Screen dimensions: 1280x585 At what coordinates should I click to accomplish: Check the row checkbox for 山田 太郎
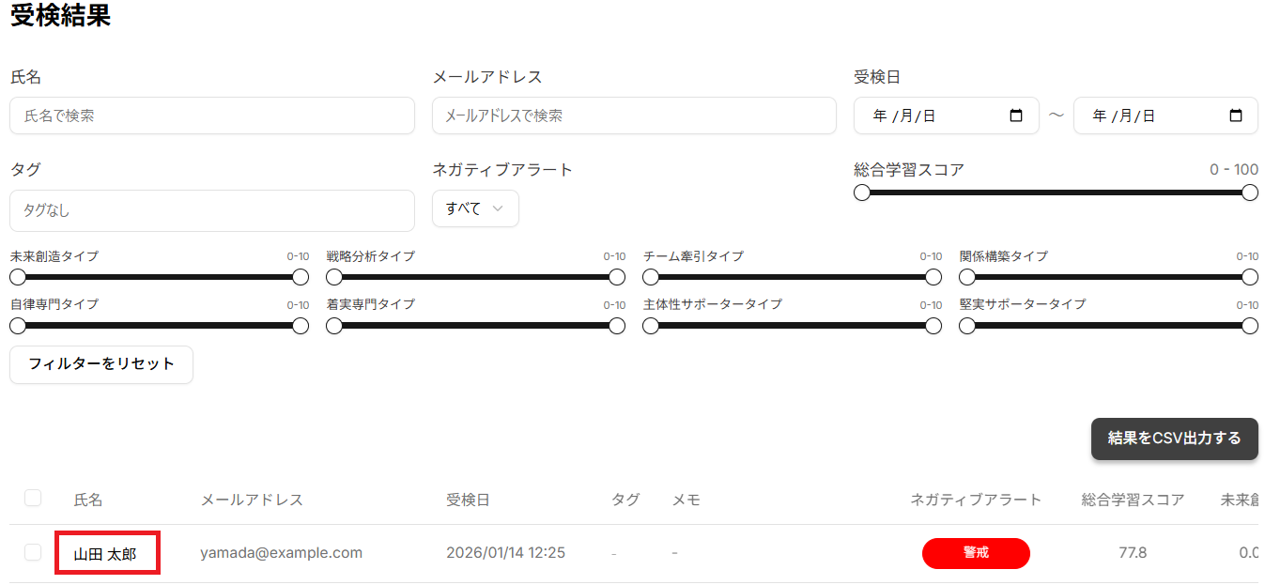click(x=33, y=552)
